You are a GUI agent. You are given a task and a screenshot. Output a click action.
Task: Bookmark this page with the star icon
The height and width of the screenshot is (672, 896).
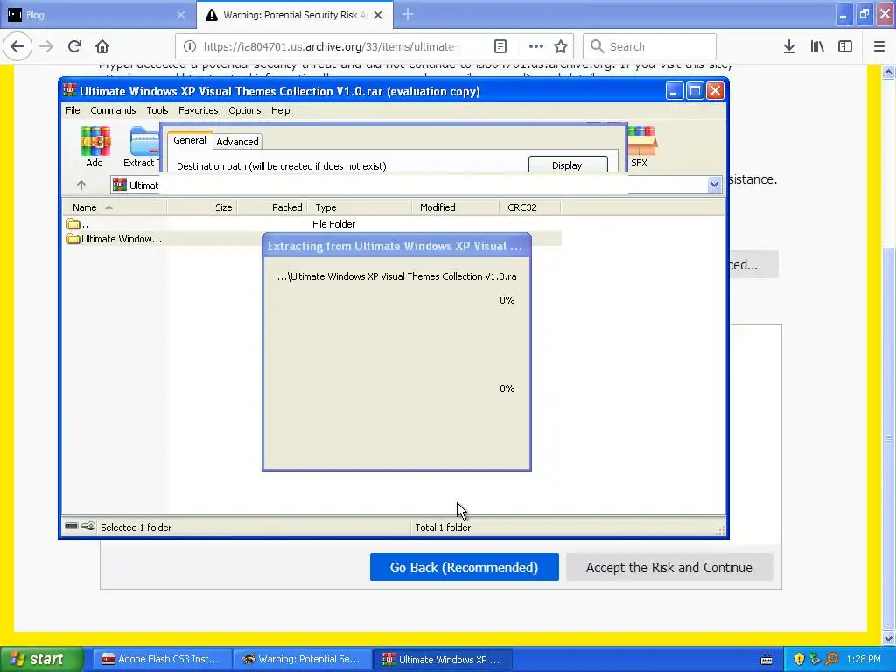pos(561,47)
